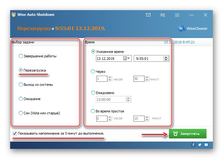Increase idle hours value 0 with up arrow
This screenshot has width=223, height=159.
point(110,117)
